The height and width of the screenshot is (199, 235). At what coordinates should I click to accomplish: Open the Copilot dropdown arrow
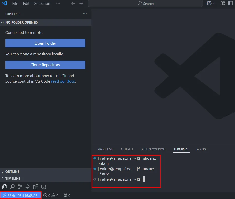coord(214,3)
